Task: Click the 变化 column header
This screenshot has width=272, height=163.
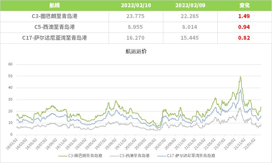Action: coord(244,6)
